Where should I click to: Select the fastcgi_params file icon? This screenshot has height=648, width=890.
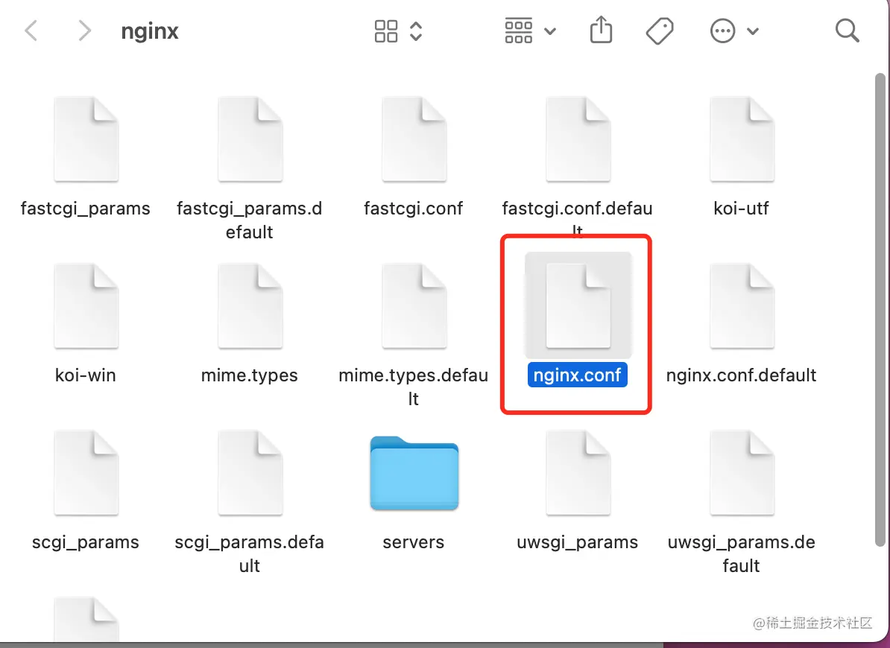point(86,139)
